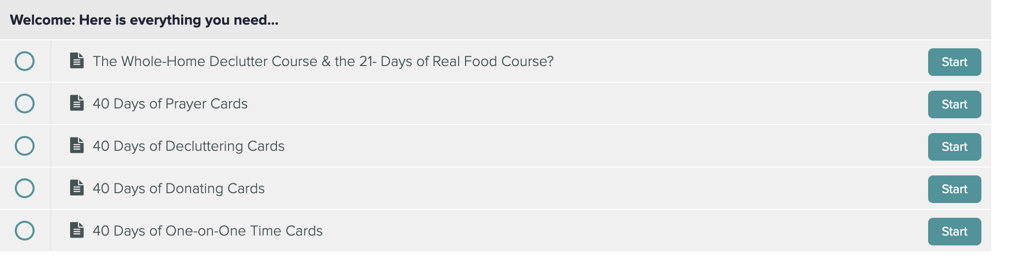Click document icon beside One-on-One Time Cards
Screen dimensions: 1013x273
point(77,230)
